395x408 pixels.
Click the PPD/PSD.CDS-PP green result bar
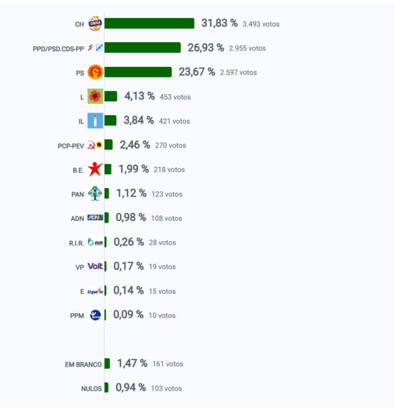[x=143, y=48]
